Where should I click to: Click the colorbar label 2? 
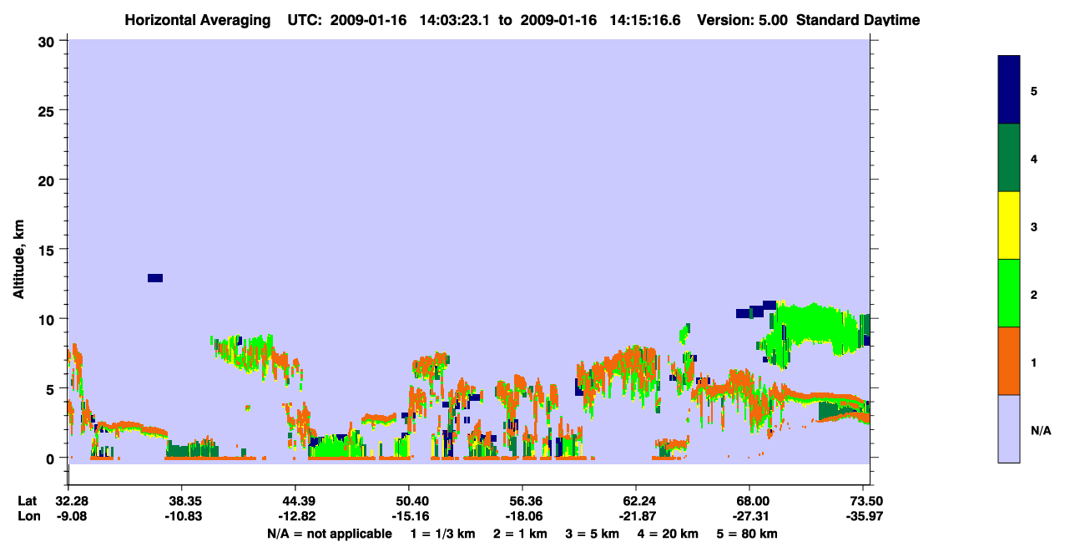pos(1034,295)
